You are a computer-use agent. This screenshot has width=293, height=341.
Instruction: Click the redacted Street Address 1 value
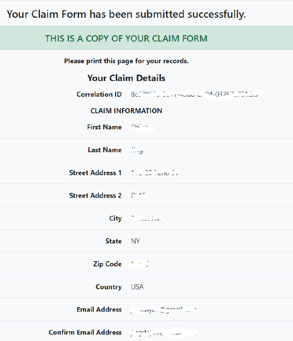tap(155, 173)
